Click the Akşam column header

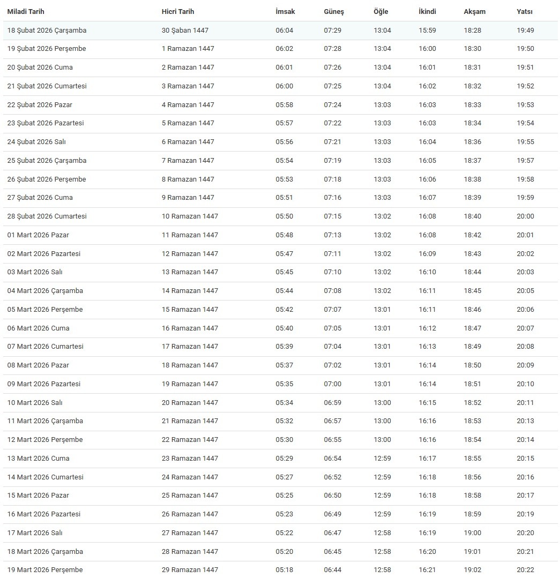(x=474, y=11)
